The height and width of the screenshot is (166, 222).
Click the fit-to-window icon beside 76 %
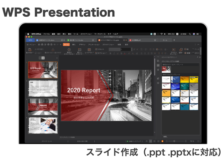coord(198,141)
